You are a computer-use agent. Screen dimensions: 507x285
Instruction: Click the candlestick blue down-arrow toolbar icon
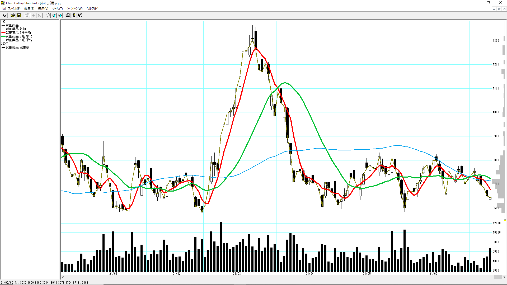click(x=54, y=15)
